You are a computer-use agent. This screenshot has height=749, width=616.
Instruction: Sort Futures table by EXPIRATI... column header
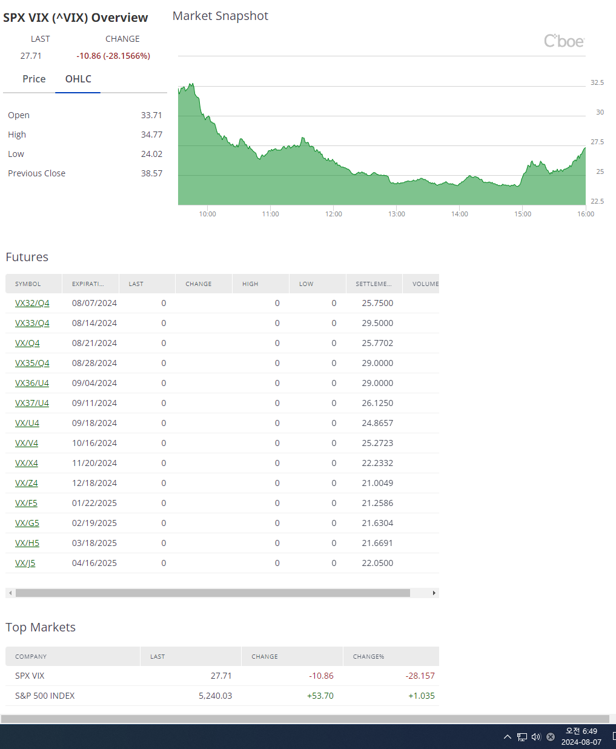91,284
